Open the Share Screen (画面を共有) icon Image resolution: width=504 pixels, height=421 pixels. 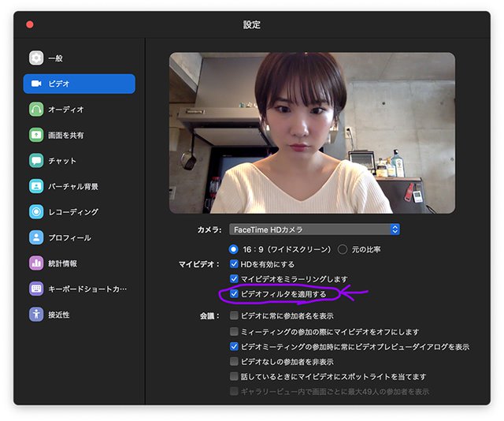(x=36, y=135)
